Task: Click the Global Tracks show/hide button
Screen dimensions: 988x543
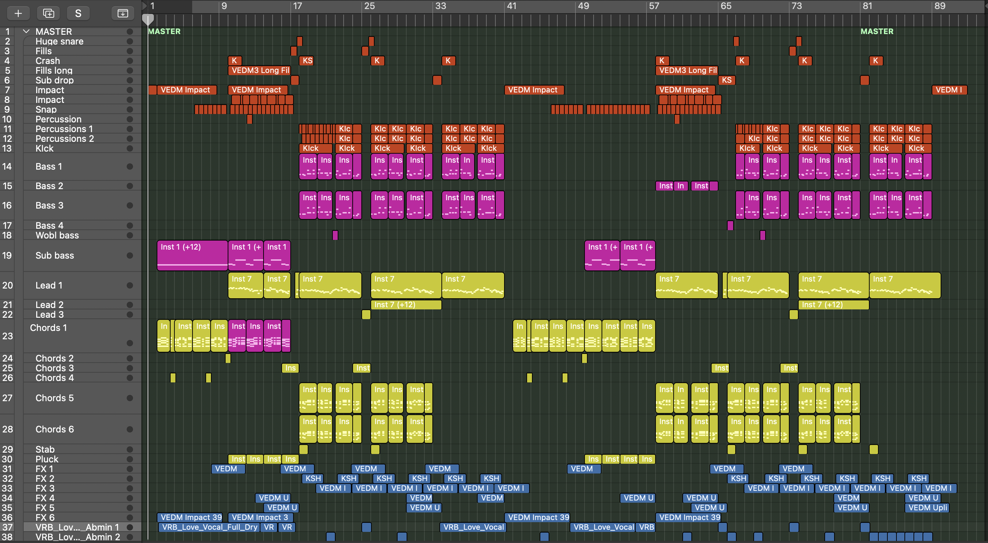Action: [x=123, y=14]
